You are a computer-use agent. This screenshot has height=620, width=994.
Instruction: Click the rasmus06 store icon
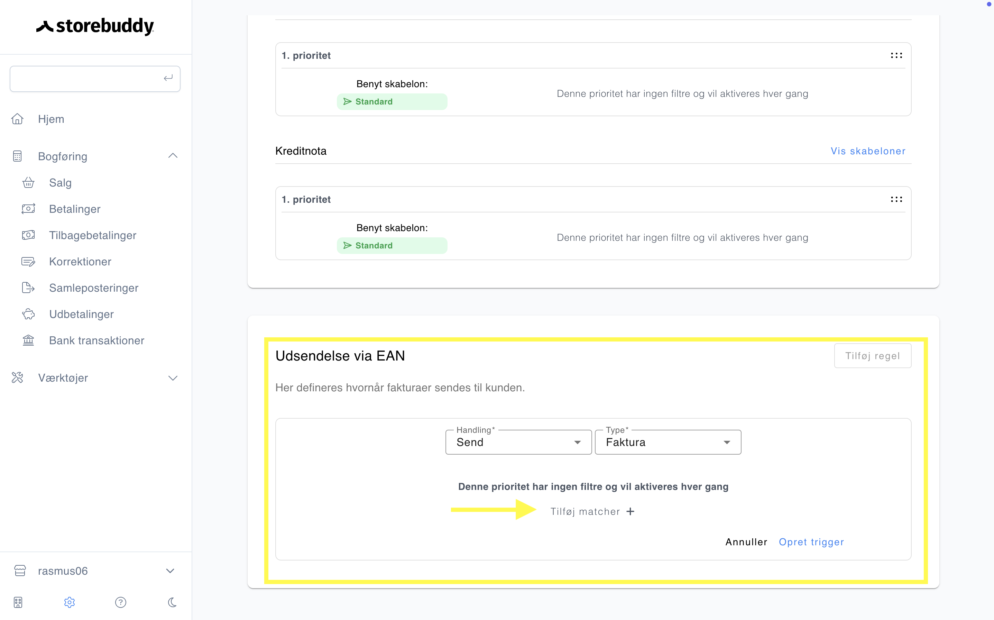pyautogui.click(x=20, y=571)
